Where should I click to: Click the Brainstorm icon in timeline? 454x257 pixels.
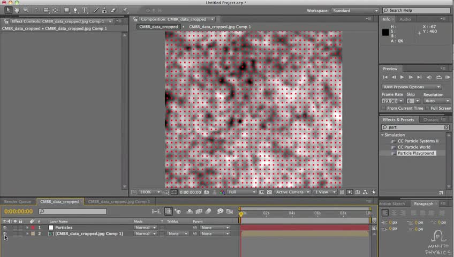(220, 211)
